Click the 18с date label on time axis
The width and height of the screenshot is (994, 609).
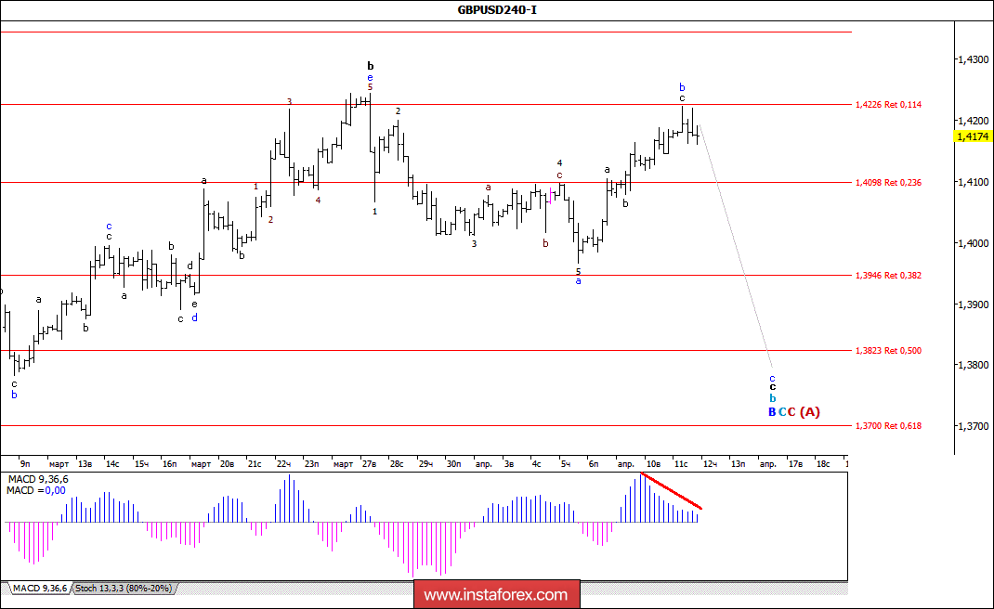pyautogui.click(x=823, y=464)
